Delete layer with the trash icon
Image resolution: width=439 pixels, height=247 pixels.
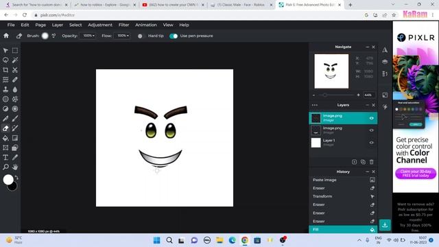tap(372, 162)
